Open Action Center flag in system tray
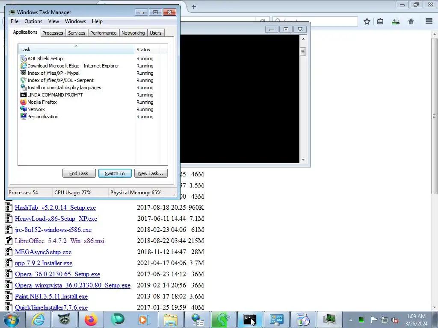 374,320
